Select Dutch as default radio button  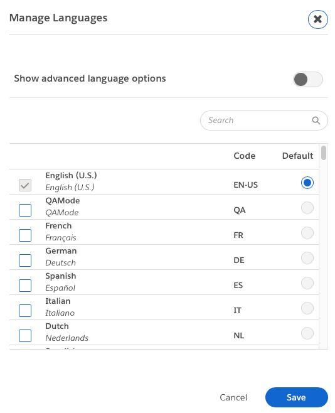pos(307,333)
